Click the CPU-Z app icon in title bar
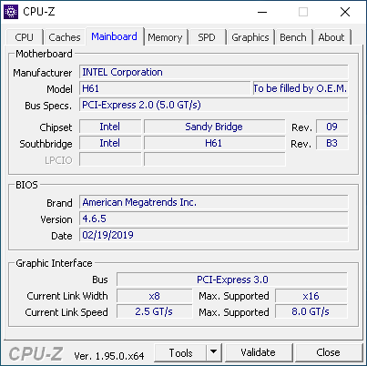Image resolution: width=367 pixels, height=366 pixels. 11,12
